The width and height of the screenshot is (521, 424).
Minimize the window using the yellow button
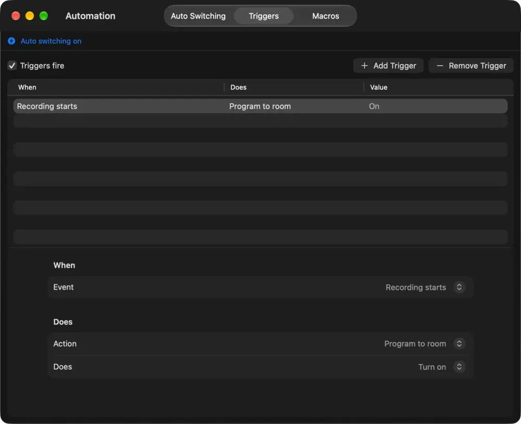(30, 16)
